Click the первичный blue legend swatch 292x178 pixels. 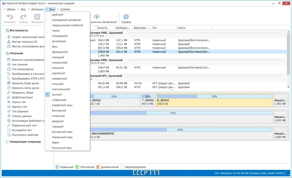pos(57,167)
